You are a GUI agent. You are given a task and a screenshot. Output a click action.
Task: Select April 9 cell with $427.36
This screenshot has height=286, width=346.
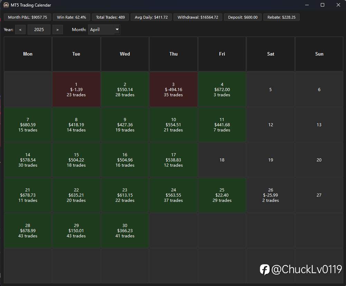125,125
